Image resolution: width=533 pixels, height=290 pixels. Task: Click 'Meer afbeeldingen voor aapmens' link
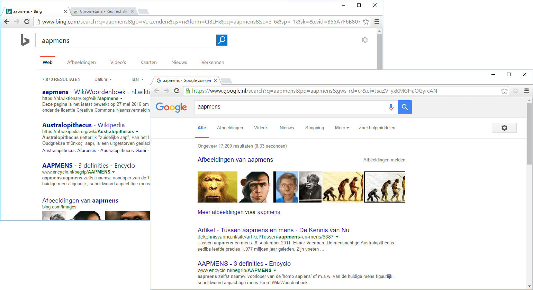click(238, 212)
